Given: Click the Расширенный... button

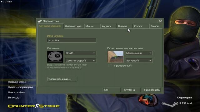Looking at the screenshot, I should [62, 79].
